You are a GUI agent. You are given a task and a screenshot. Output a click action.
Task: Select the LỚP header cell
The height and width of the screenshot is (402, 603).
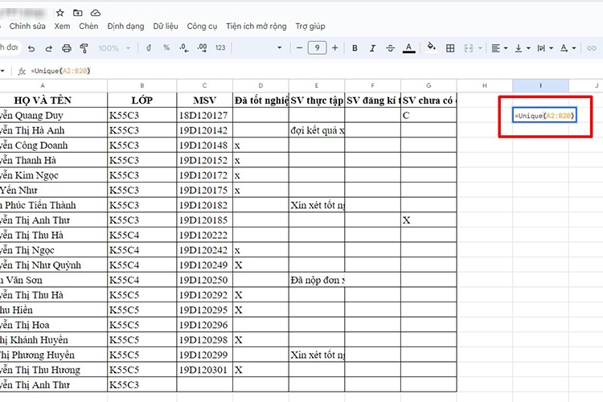tap(142, 100)
